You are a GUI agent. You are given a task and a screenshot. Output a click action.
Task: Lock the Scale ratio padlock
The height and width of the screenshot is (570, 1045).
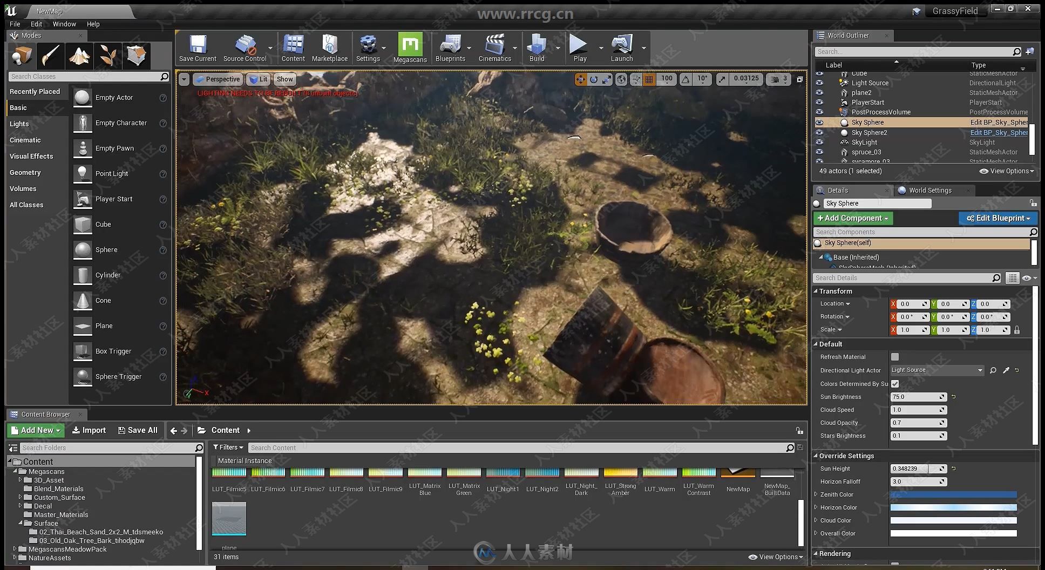coord(1017,330)
